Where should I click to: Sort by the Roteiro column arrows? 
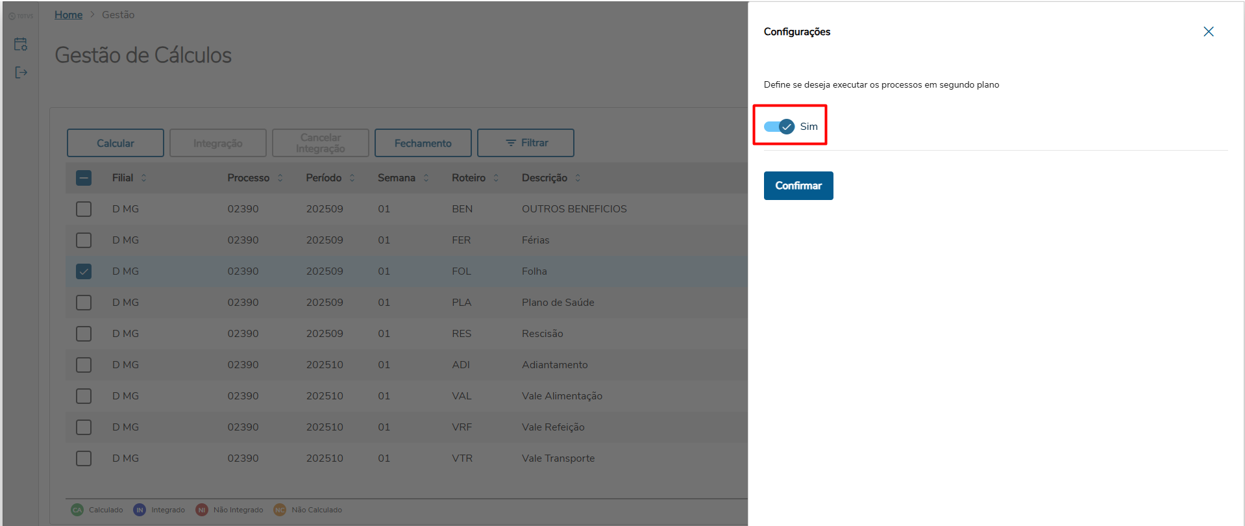point(496,178)
